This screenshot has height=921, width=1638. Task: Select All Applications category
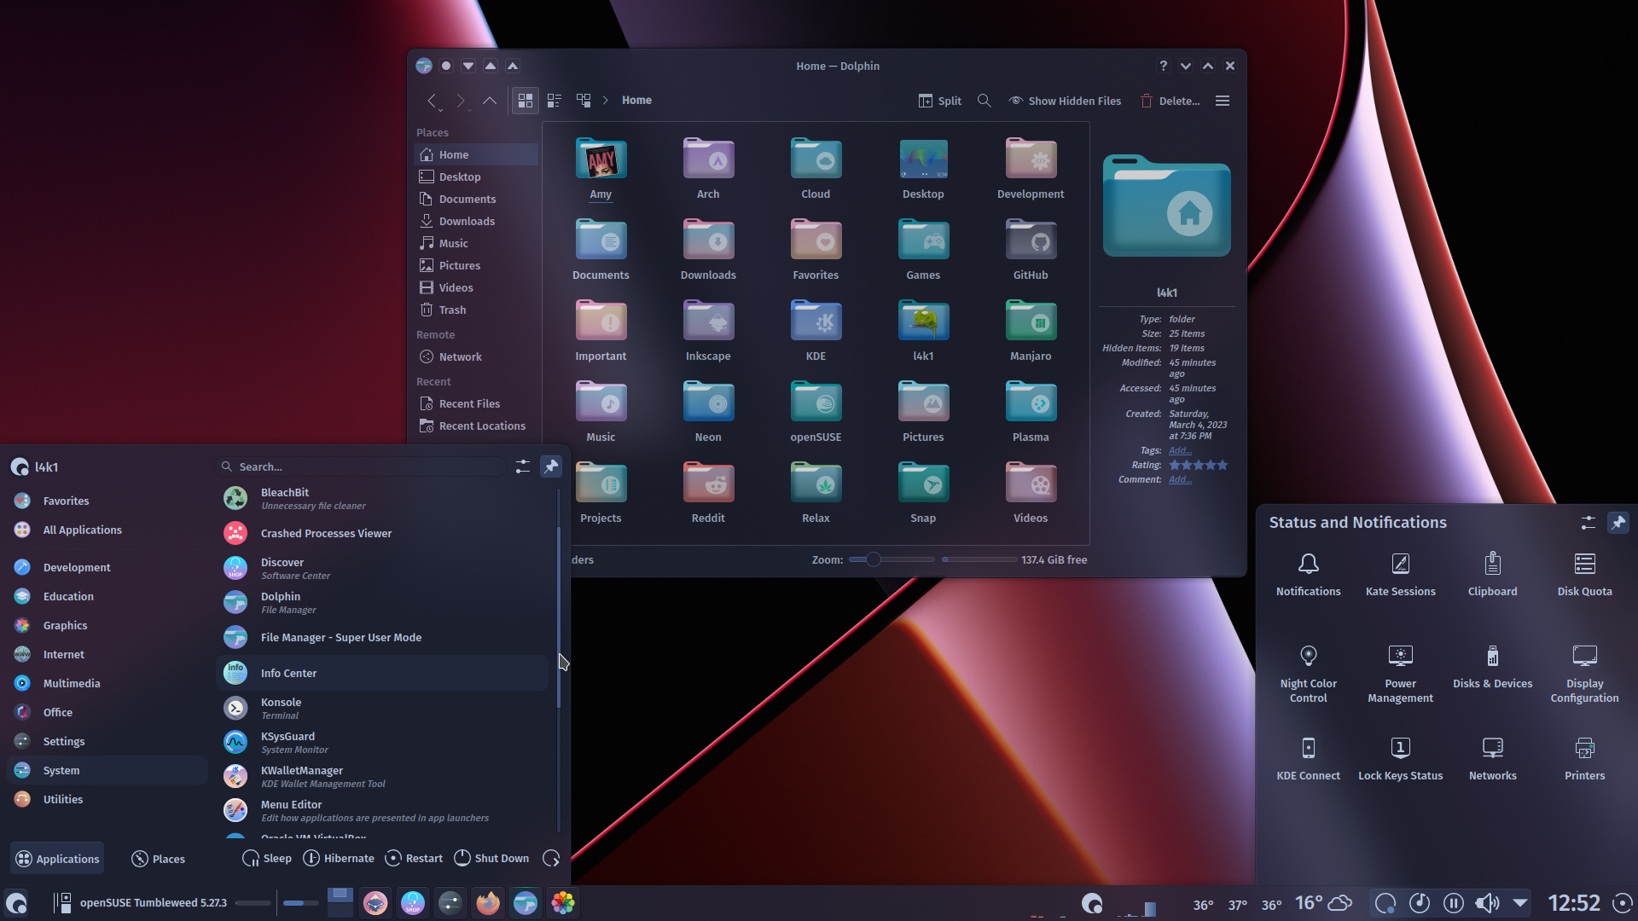[107, 530]
